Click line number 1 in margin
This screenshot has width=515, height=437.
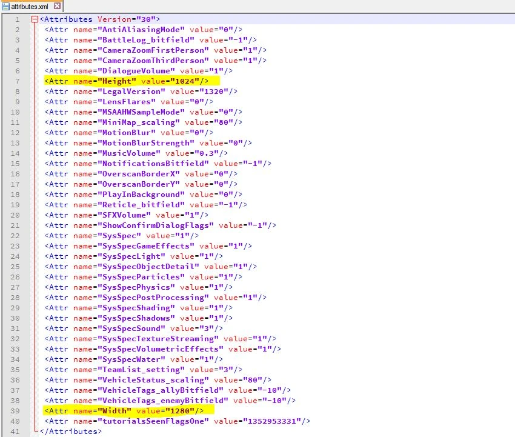point(17,19)
